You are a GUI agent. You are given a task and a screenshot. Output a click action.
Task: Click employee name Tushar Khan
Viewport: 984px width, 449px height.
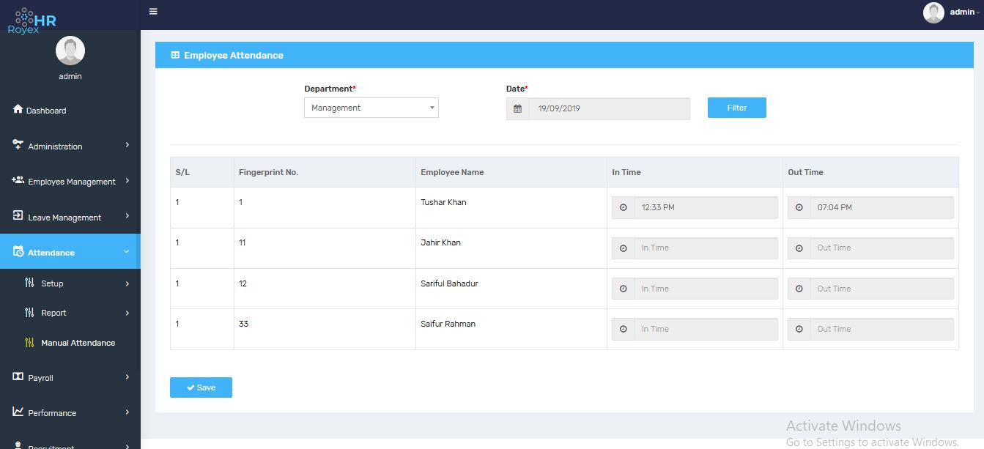coord(443,202)
